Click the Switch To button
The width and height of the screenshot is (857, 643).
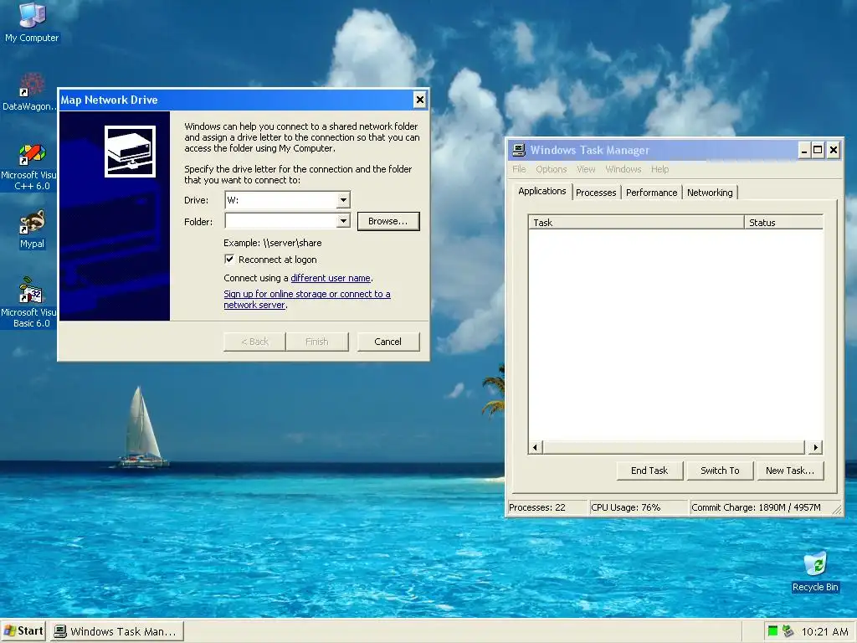click(x=720, y=471)
